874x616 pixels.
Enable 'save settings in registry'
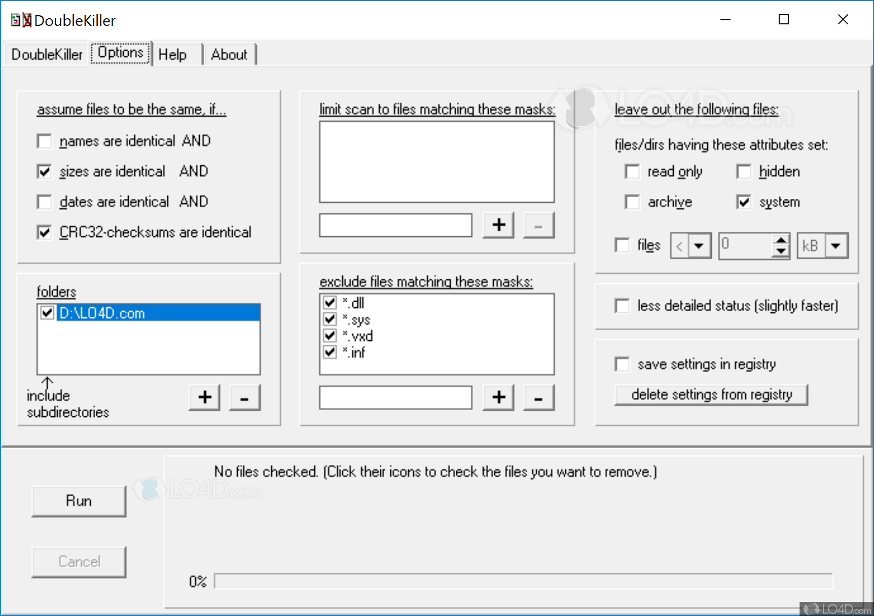[x=622, y=364]
